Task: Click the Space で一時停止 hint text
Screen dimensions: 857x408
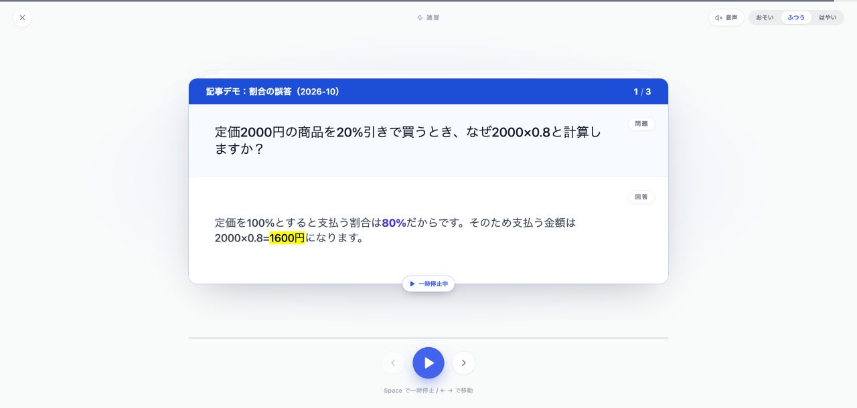Action: coord(428,391)
